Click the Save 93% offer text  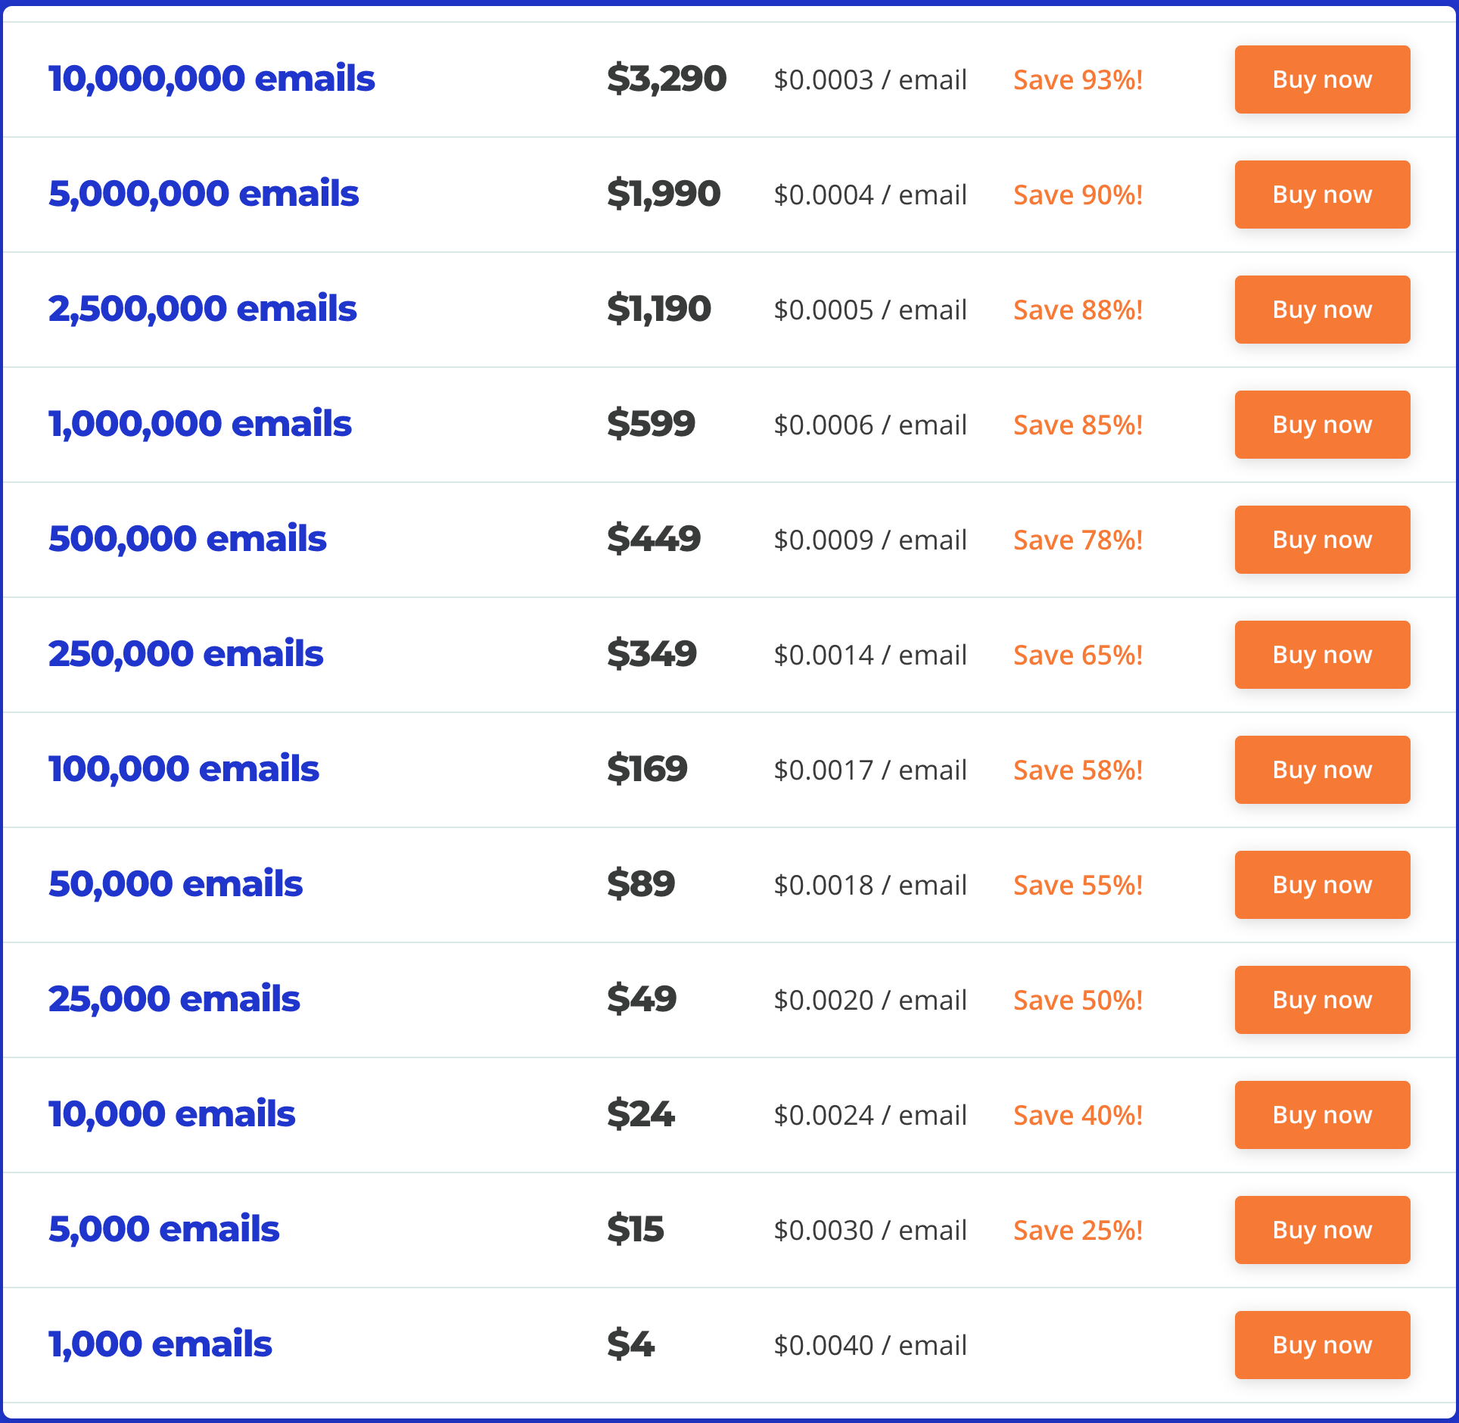1078,79
